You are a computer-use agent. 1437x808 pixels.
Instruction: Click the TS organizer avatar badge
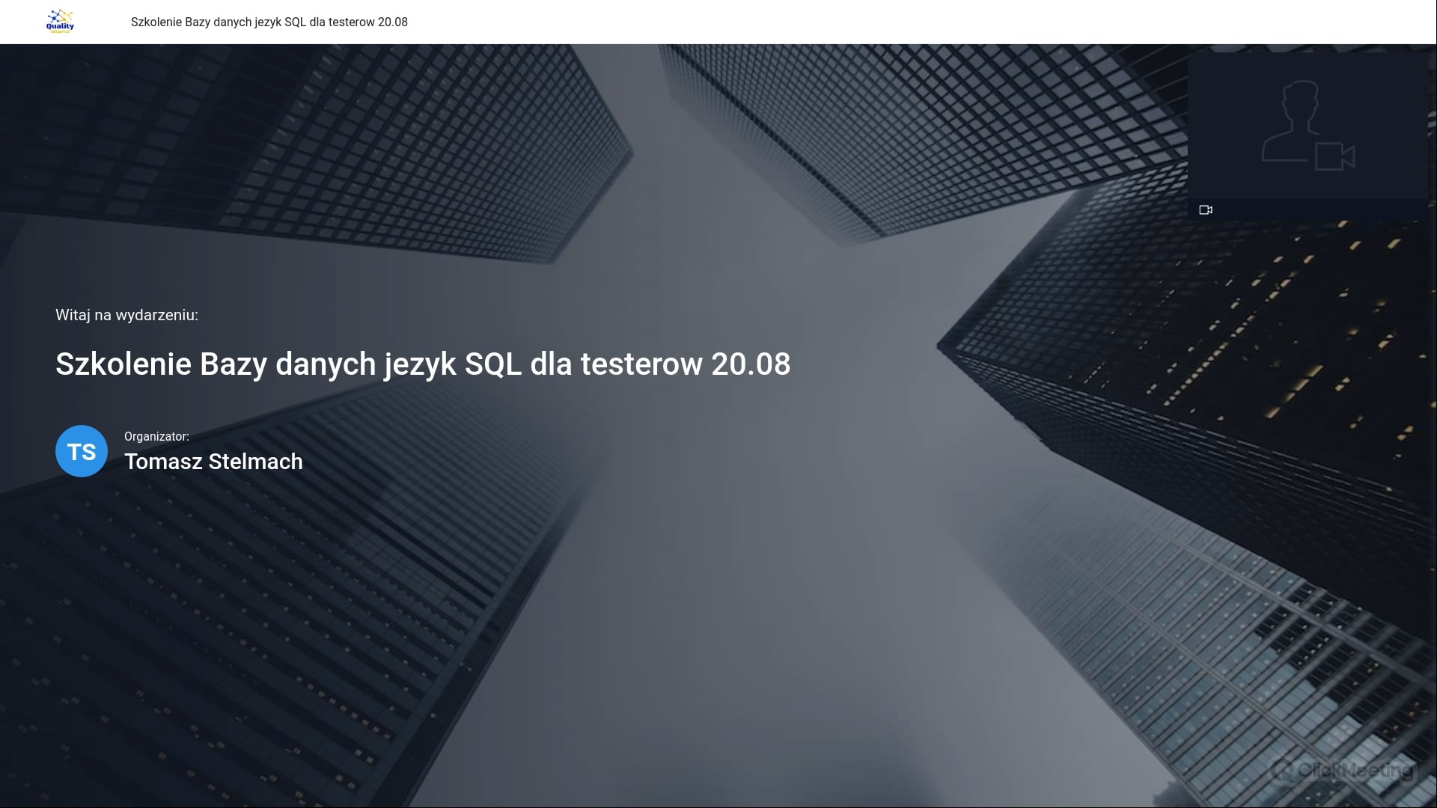(81, 450)
